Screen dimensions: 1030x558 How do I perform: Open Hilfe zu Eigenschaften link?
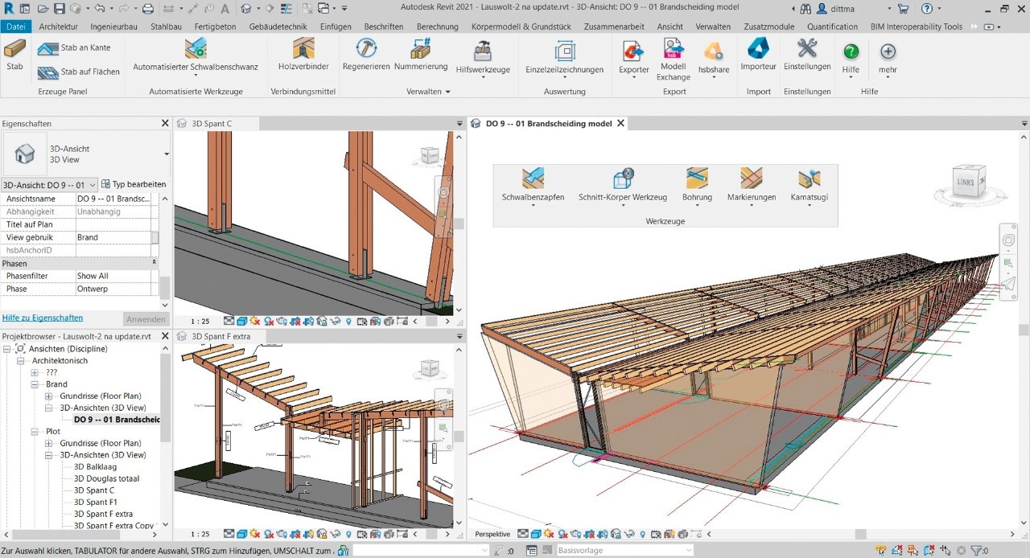[43, 318]
